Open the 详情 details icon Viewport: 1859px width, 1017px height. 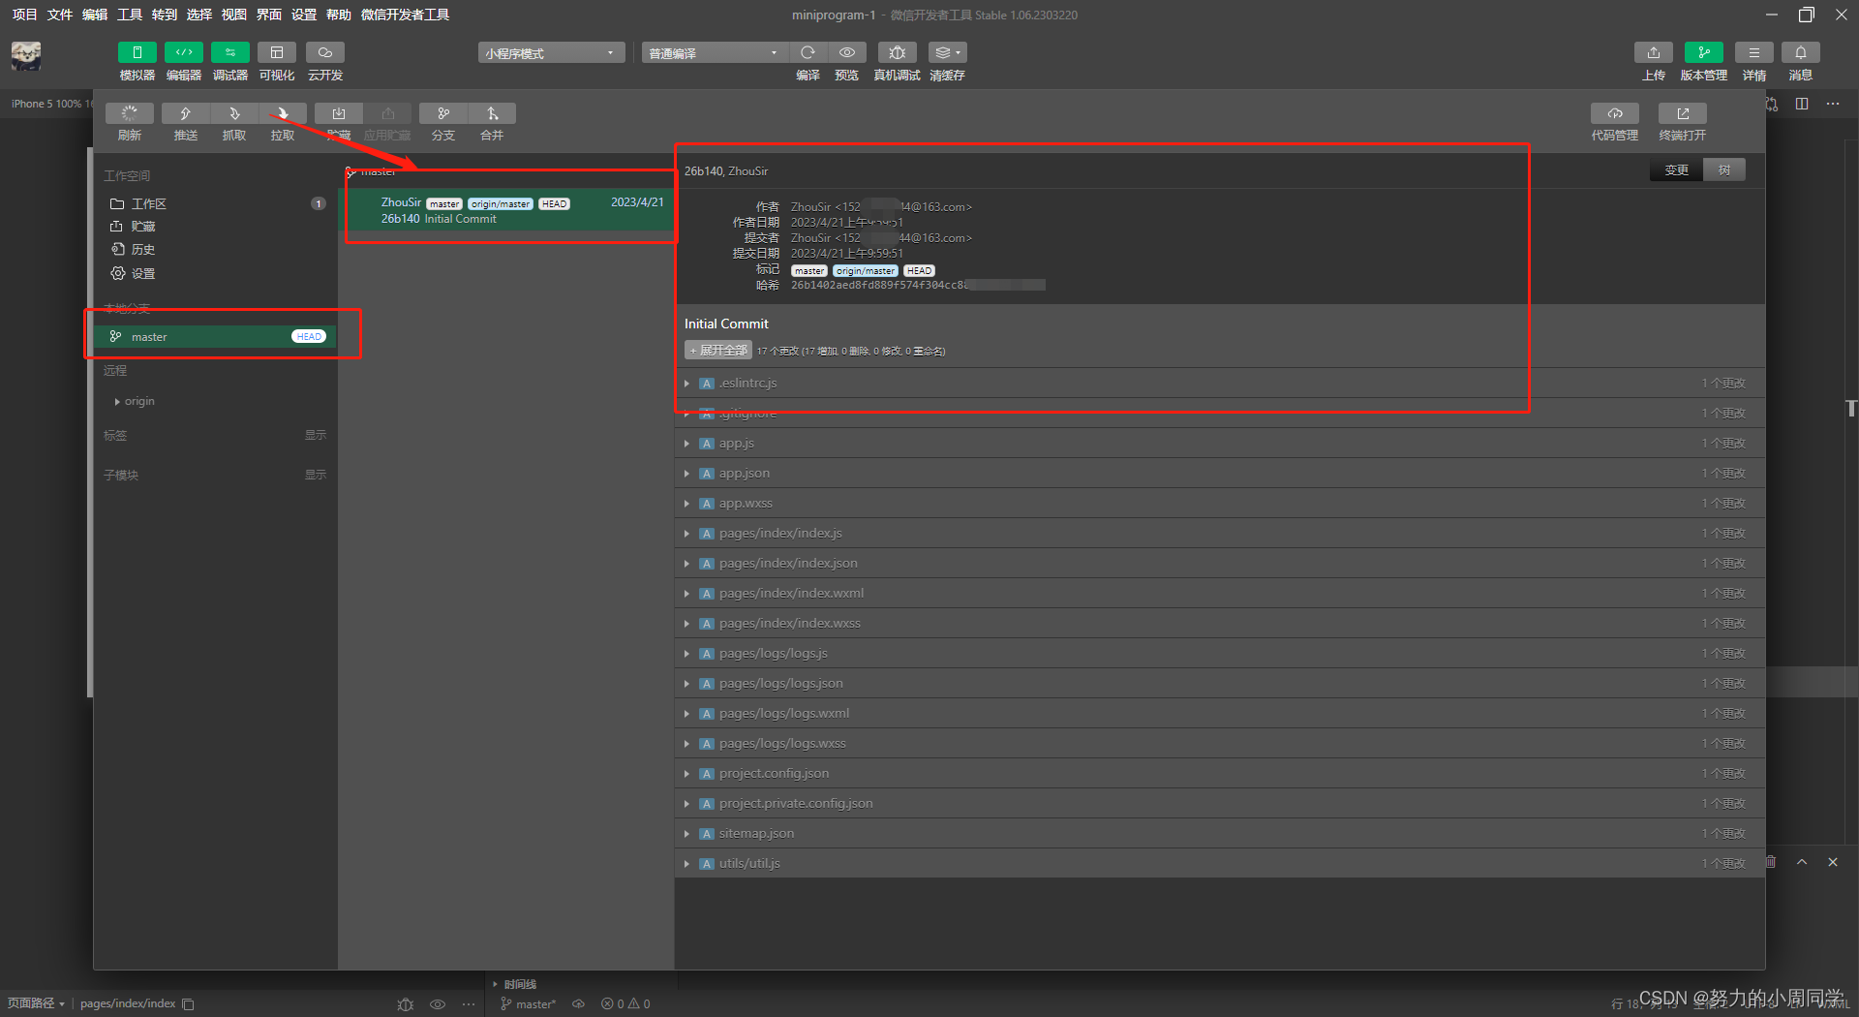point(1753,52)
